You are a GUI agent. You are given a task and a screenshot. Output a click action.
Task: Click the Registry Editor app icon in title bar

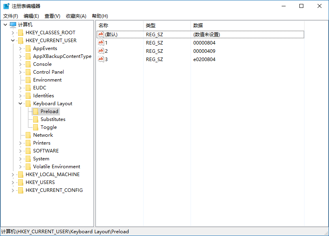pyautogui.click(x=6, y=6)
